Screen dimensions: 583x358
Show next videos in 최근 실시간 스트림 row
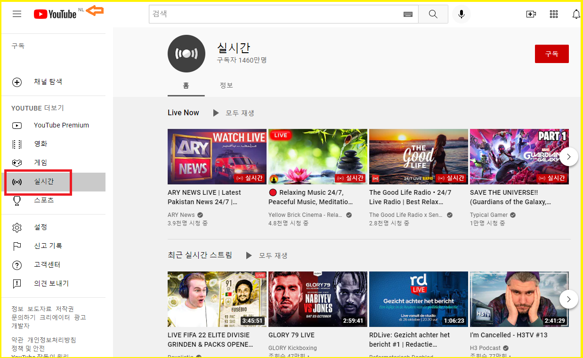point(569,299)
